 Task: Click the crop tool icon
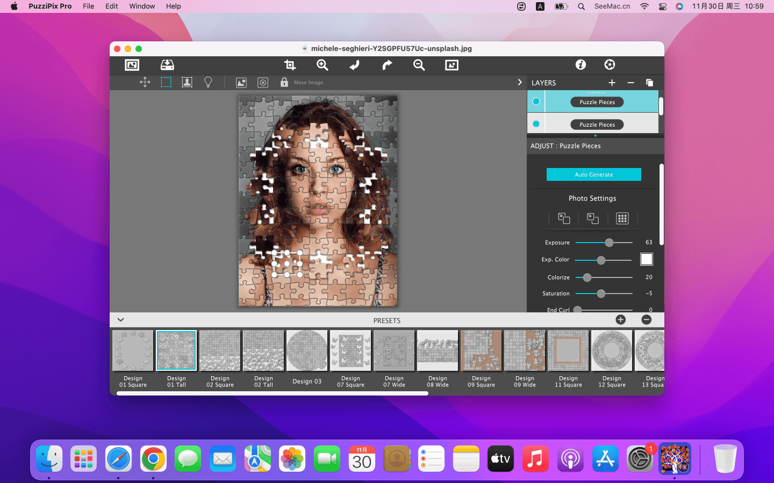click(290, 65)
